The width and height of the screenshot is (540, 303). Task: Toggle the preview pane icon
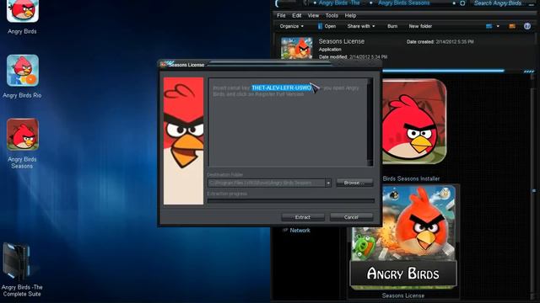(512, 26)
